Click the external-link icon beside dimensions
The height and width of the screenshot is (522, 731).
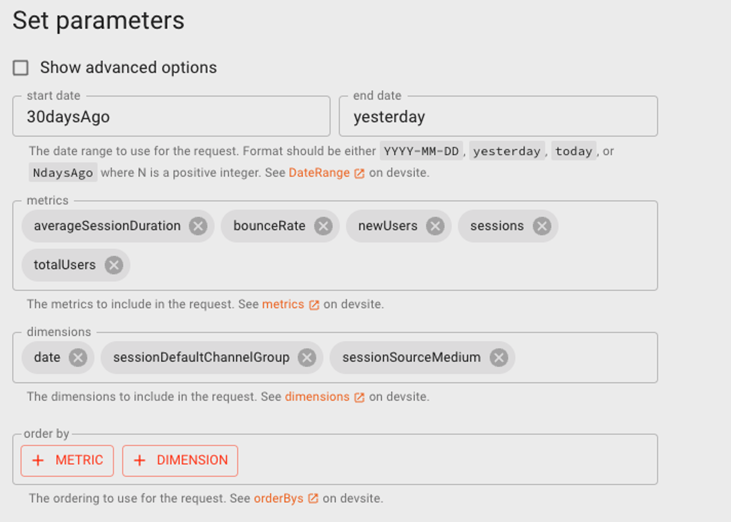(x=359, y=397)
